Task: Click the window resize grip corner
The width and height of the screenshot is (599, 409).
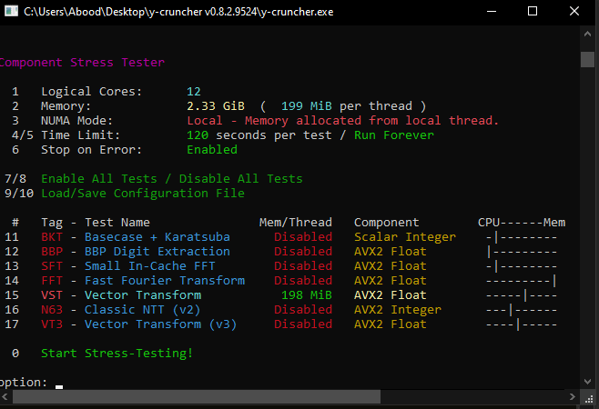Action: (589, 397)
